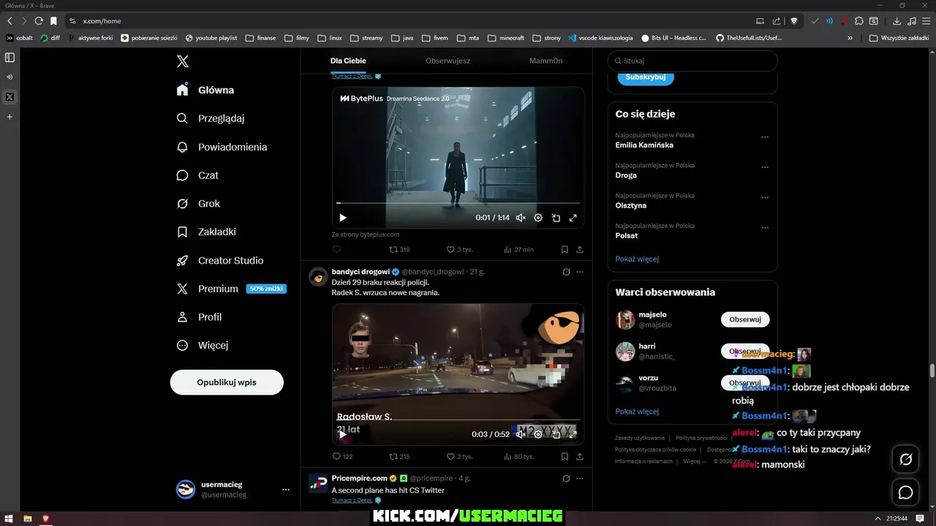Bookmark the BytePlus post
The height and width of the screenshot is (526, 936).
click(565, 250)
